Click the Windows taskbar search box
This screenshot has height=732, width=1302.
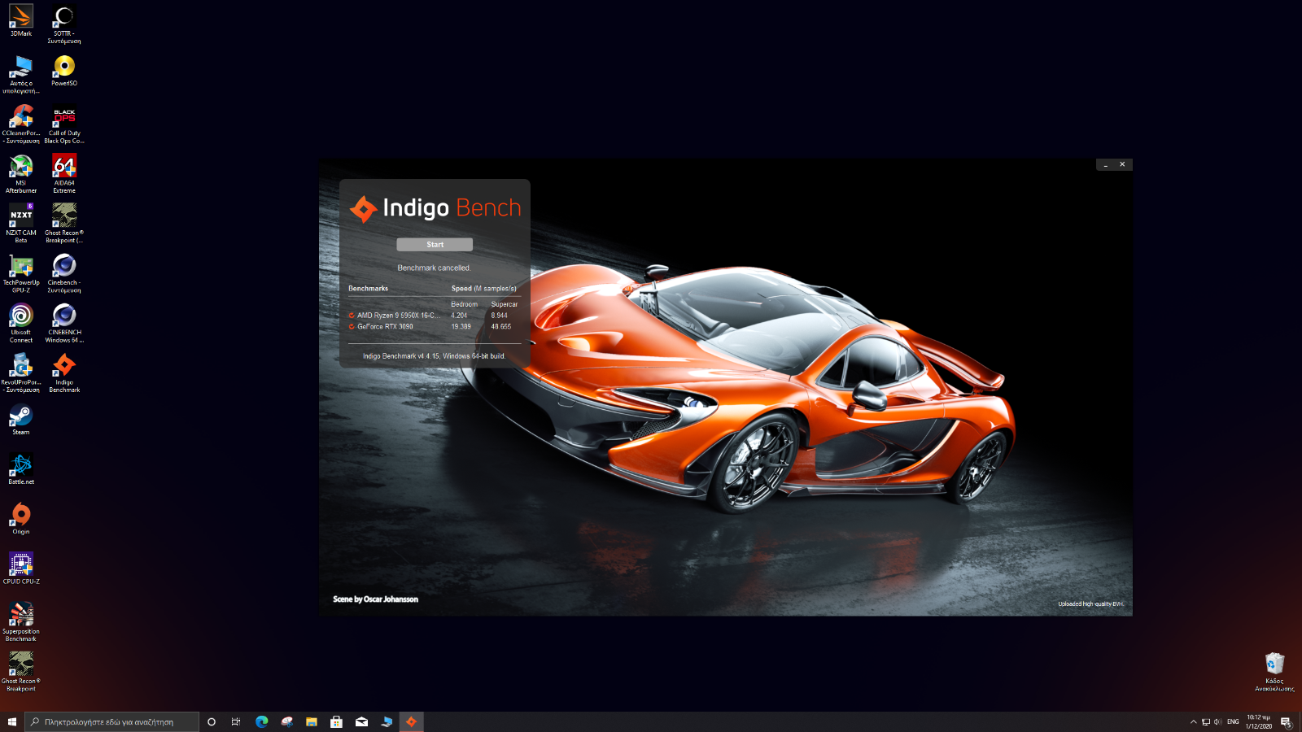[x=112, y=721]
